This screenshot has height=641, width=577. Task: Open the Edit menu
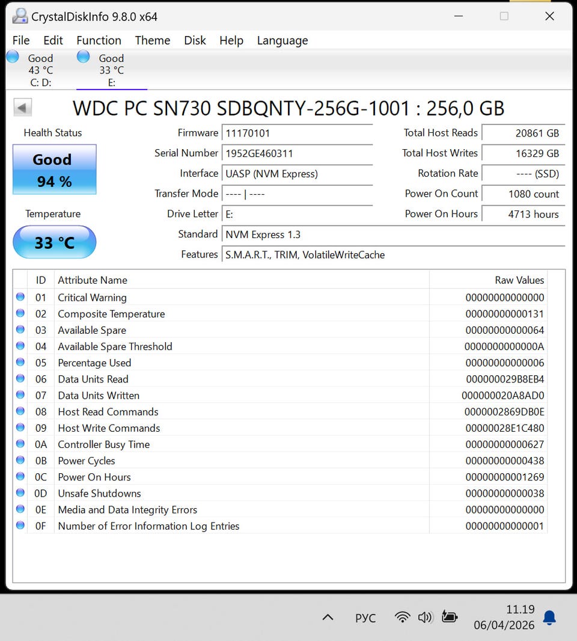click(x=53, y=40)
